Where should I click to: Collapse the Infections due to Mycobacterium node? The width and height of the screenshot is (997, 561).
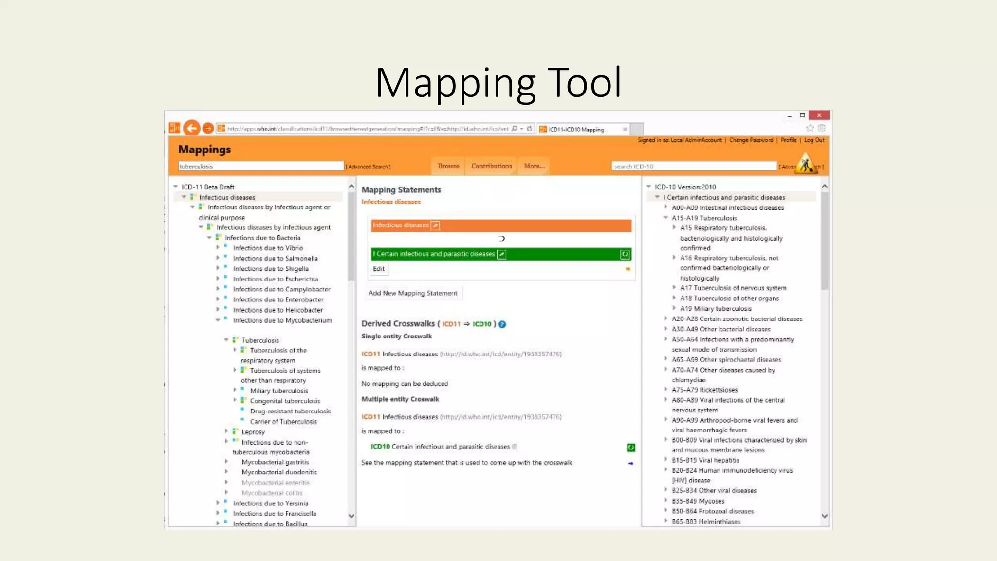point(218,320)
